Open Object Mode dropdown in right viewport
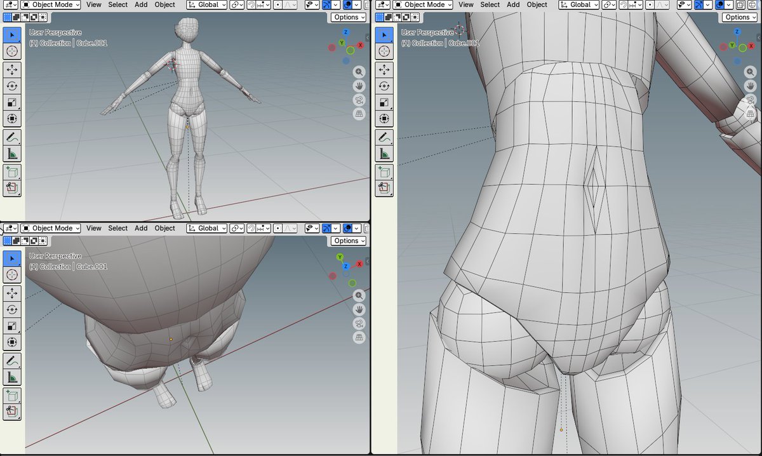Image resolution: width=762 pixels, height=456 pixels. tap(423, 4)
